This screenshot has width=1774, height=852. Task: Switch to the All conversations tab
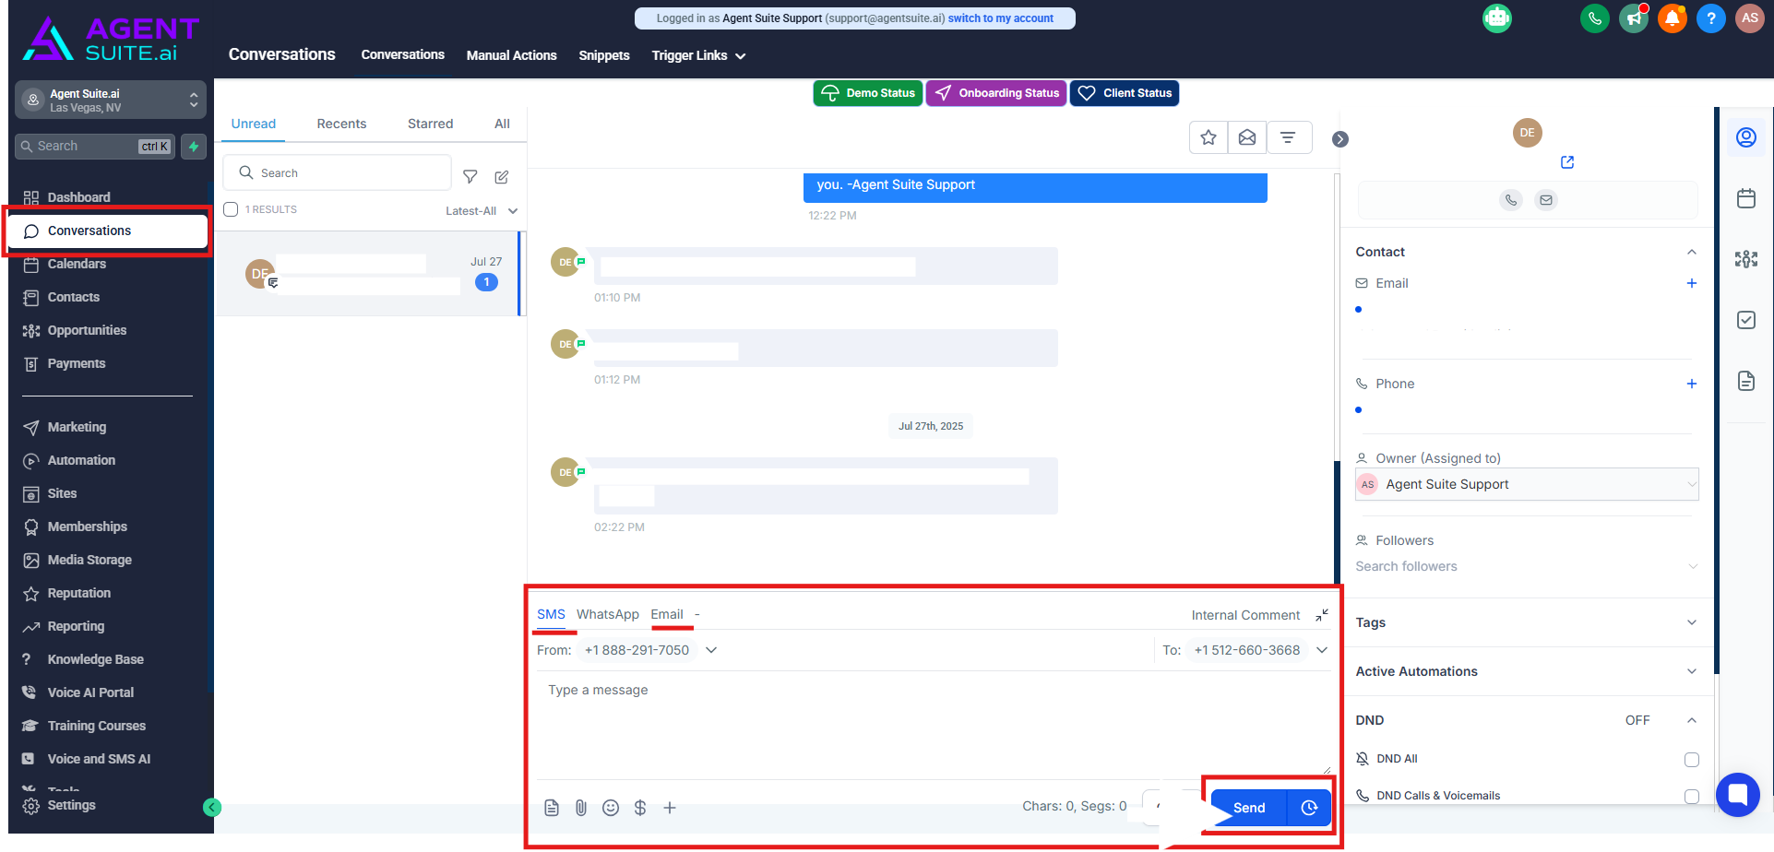(x=502, y=124)
